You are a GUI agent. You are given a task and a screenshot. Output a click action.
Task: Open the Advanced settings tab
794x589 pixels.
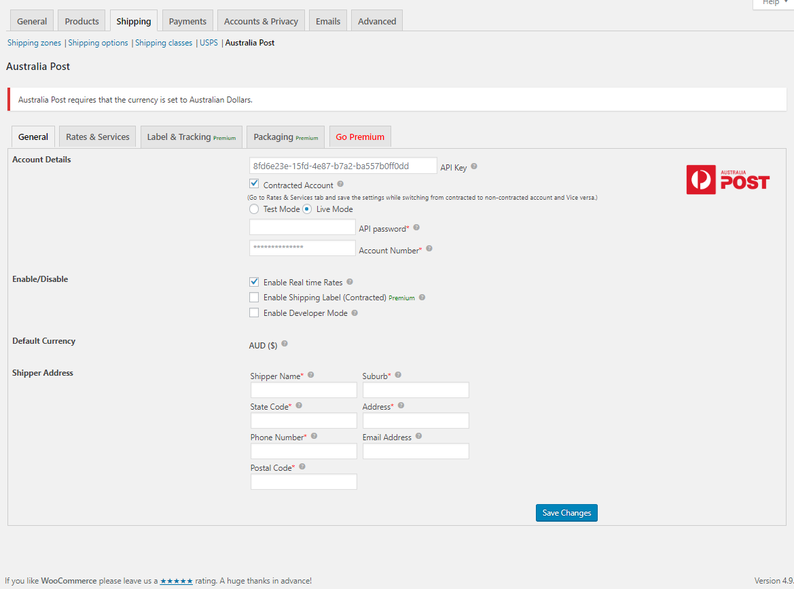click(x=377, y=21)
